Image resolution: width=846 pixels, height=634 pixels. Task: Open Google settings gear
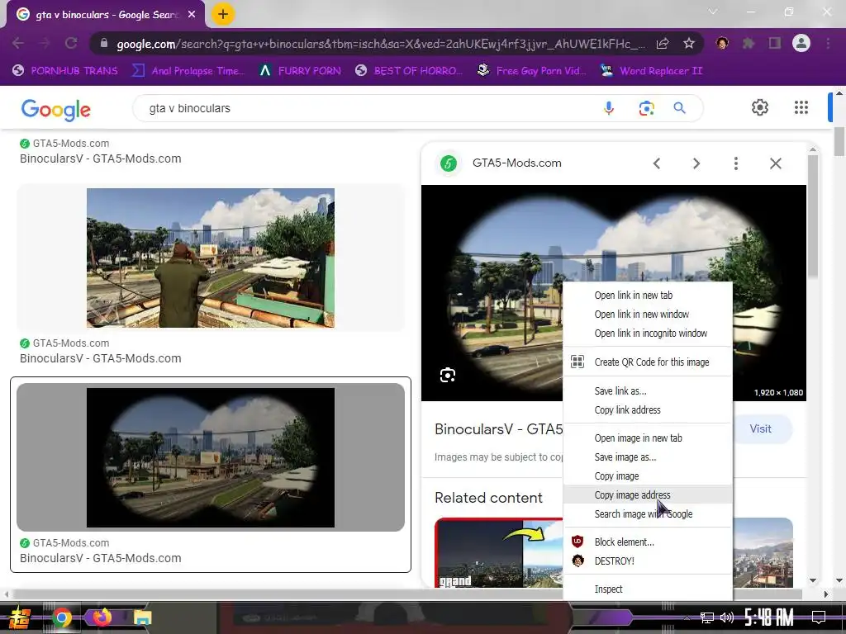(x=760, y=107)
